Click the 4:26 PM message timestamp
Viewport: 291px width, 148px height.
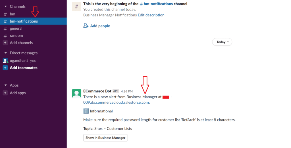click(x=127, y=91)
